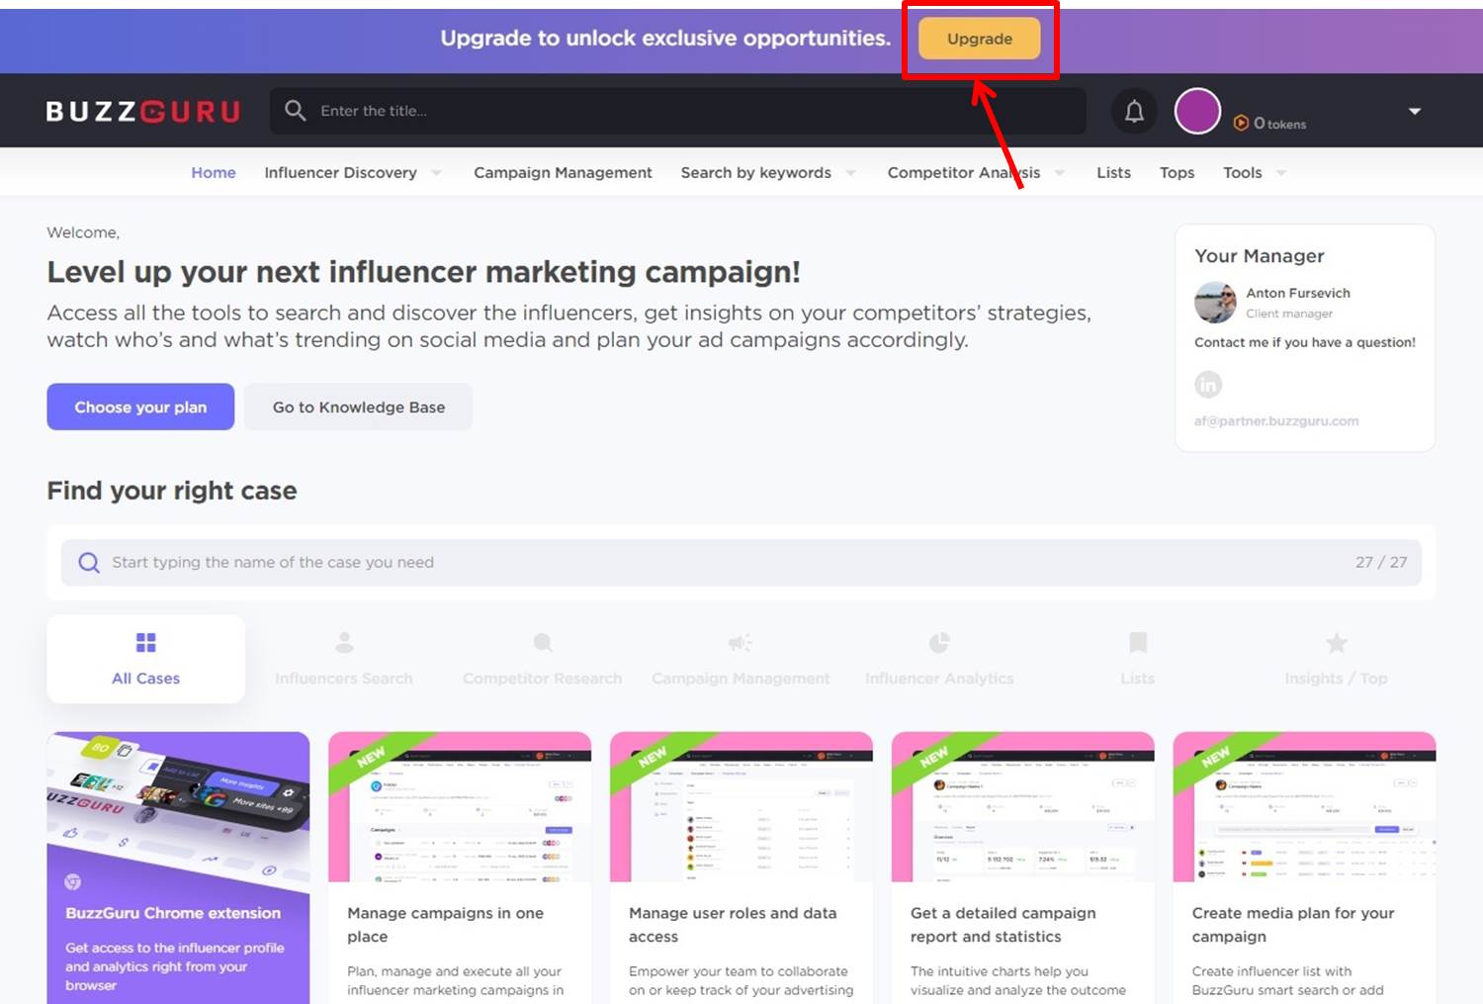Select the Campaign Management cases tab
The image size is (1483, 1004).
pyautogui.click(x=741, y=659)
